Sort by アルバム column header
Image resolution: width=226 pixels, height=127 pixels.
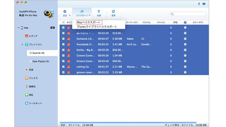coord(146,22)
